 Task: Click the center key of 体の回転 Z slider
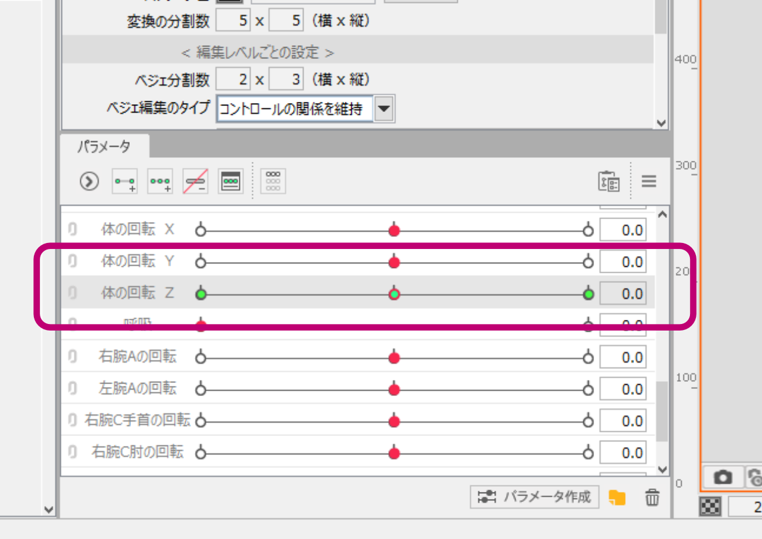394,294
